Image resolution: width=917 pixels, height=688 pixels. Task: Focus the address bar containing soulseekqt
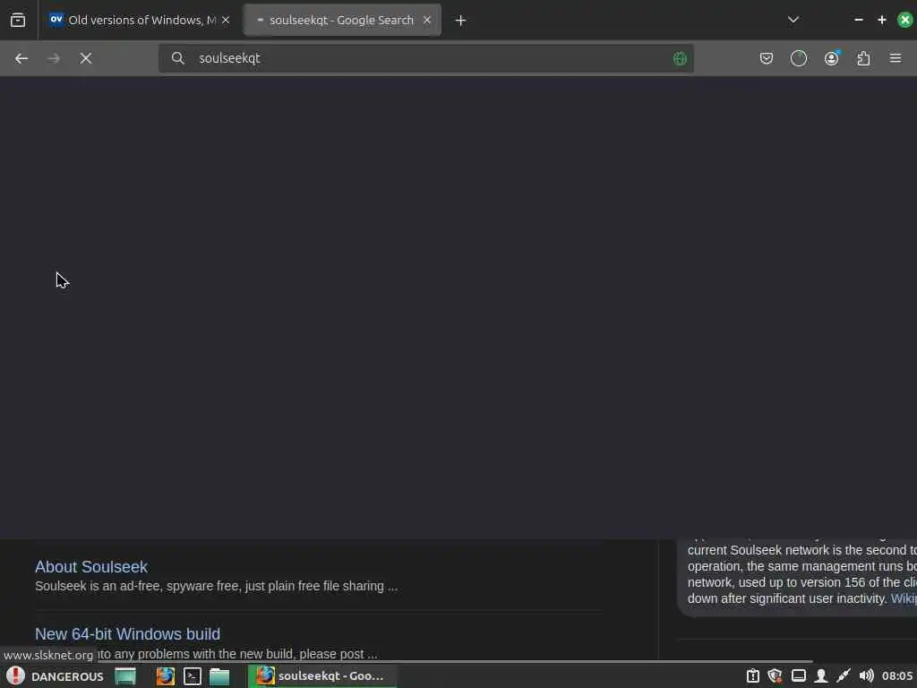pos(425,58)
